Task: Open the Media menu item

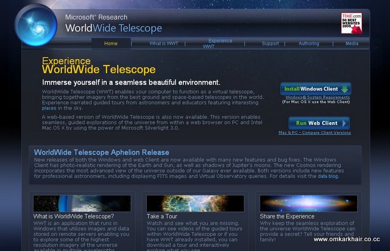Action: pyautogui.click(x=352, y=43)
